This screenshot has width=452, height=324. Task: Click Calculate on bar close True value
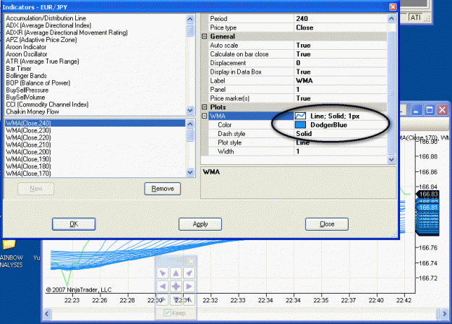(x=341, y=54)
